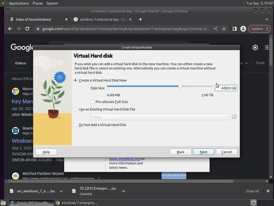Click the vertical page scrollbar
This screenshot has width=274, height=206.
click(271, 52)
